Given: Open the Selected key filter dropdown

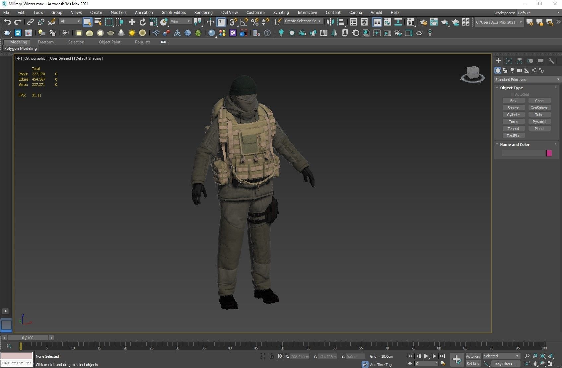Looking at the screenshot, I should pos(501,356).
